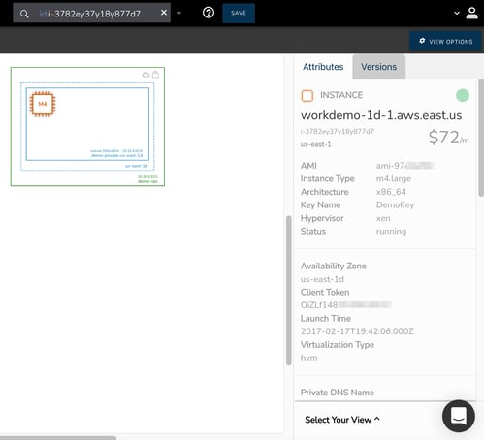Open the search options dropdown arrow
The image size is (484, 440).
[179, 13]
